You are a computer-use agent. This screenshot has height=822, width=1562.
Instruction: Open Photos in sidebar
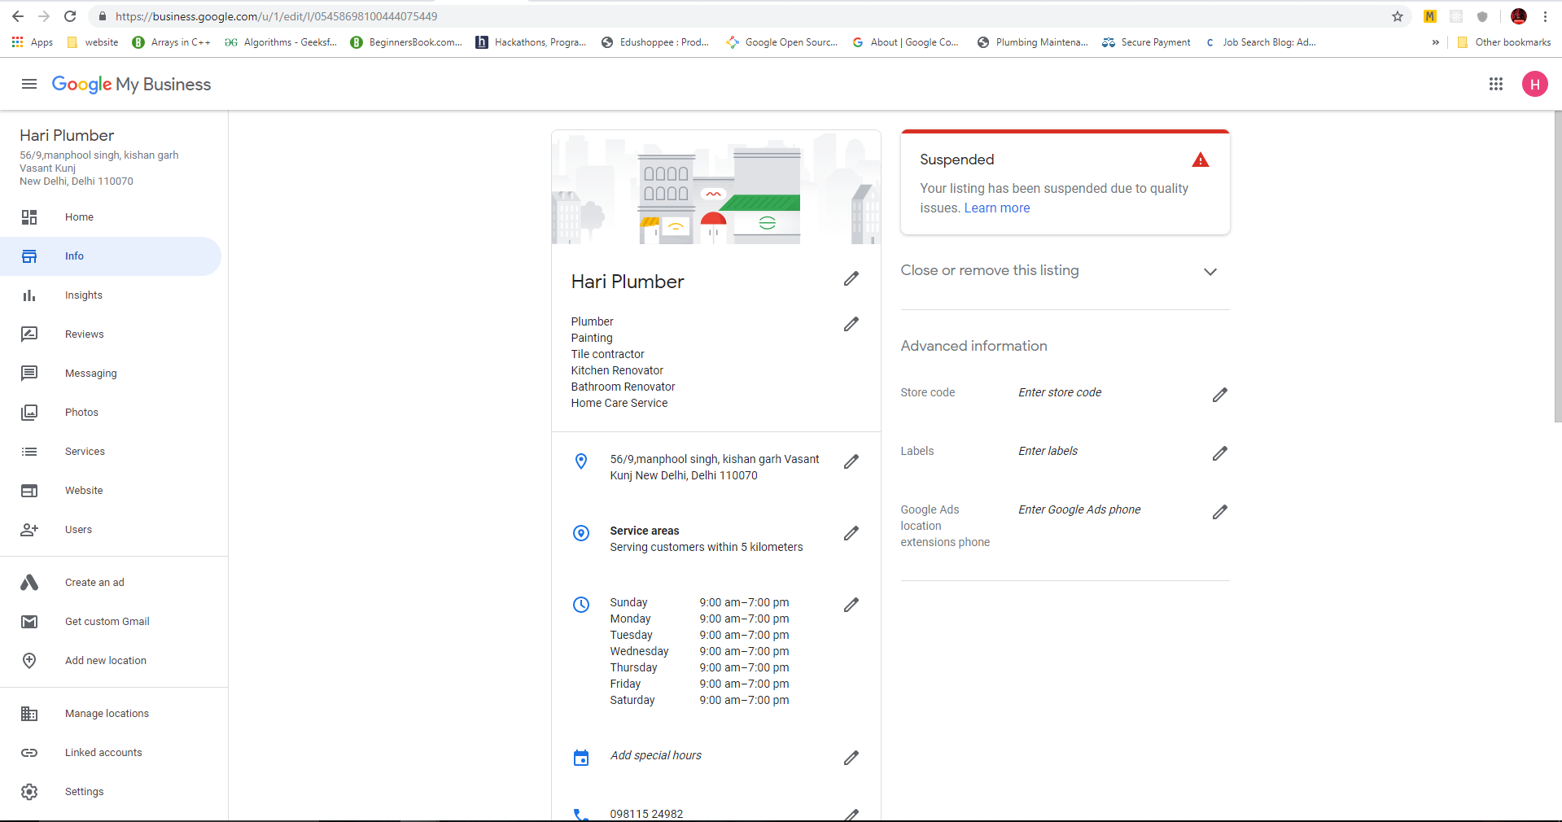point(111,413)
